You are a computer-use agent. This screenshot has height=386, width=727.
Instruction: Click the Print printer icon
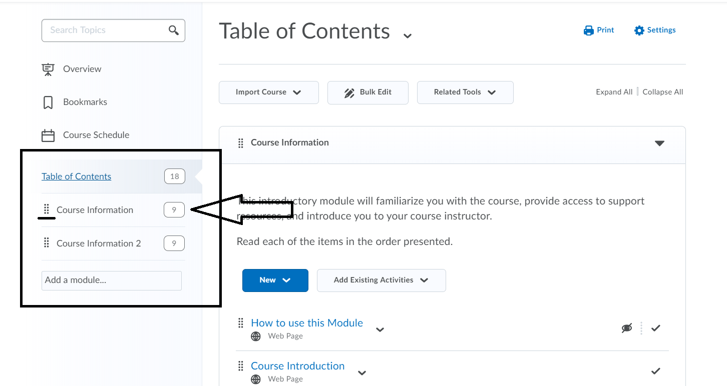[x=589, y=30]
